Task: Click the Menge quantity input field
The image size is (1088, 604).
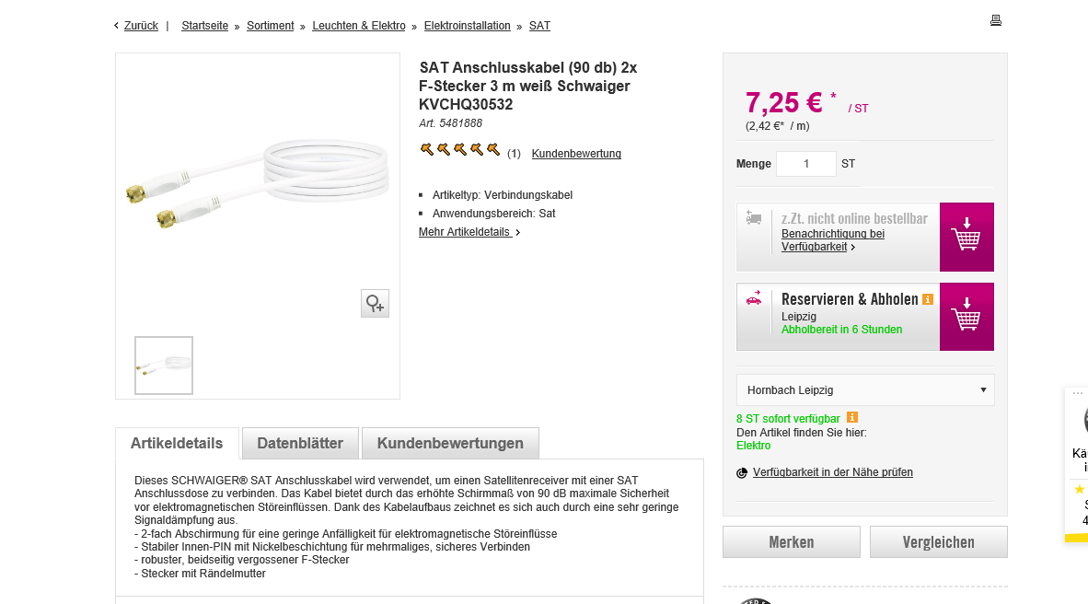Action: [x=805, y=164]
